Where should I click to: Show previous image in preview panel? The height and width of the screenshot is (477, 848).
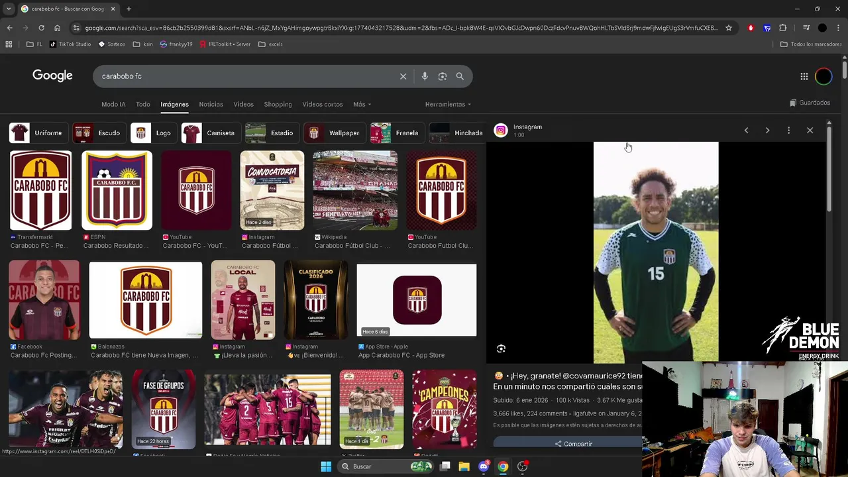[746, 131]
